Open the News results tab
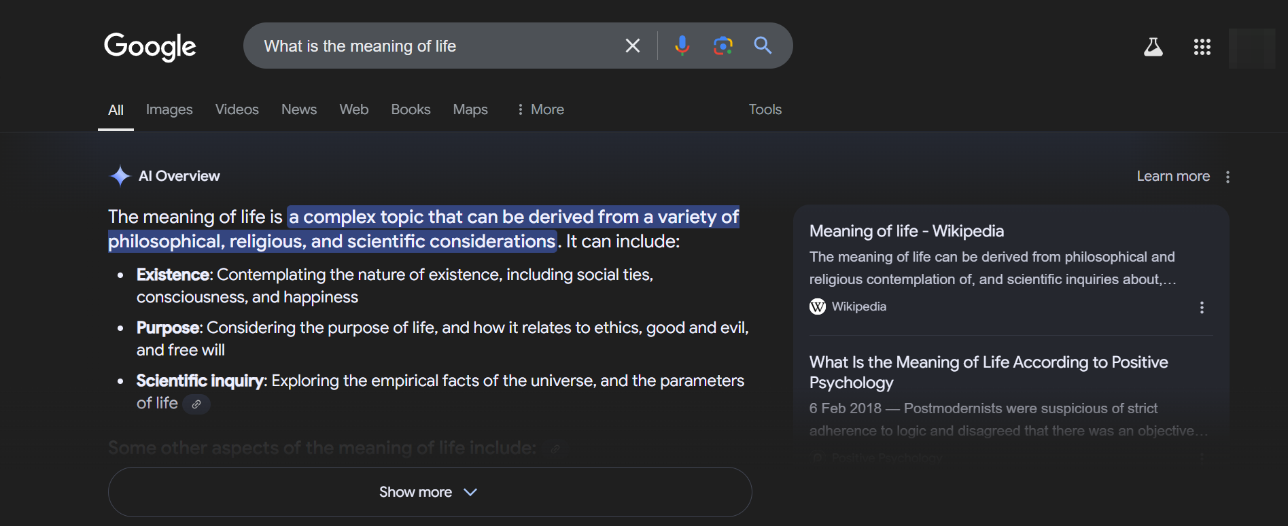 coord(299,109)
